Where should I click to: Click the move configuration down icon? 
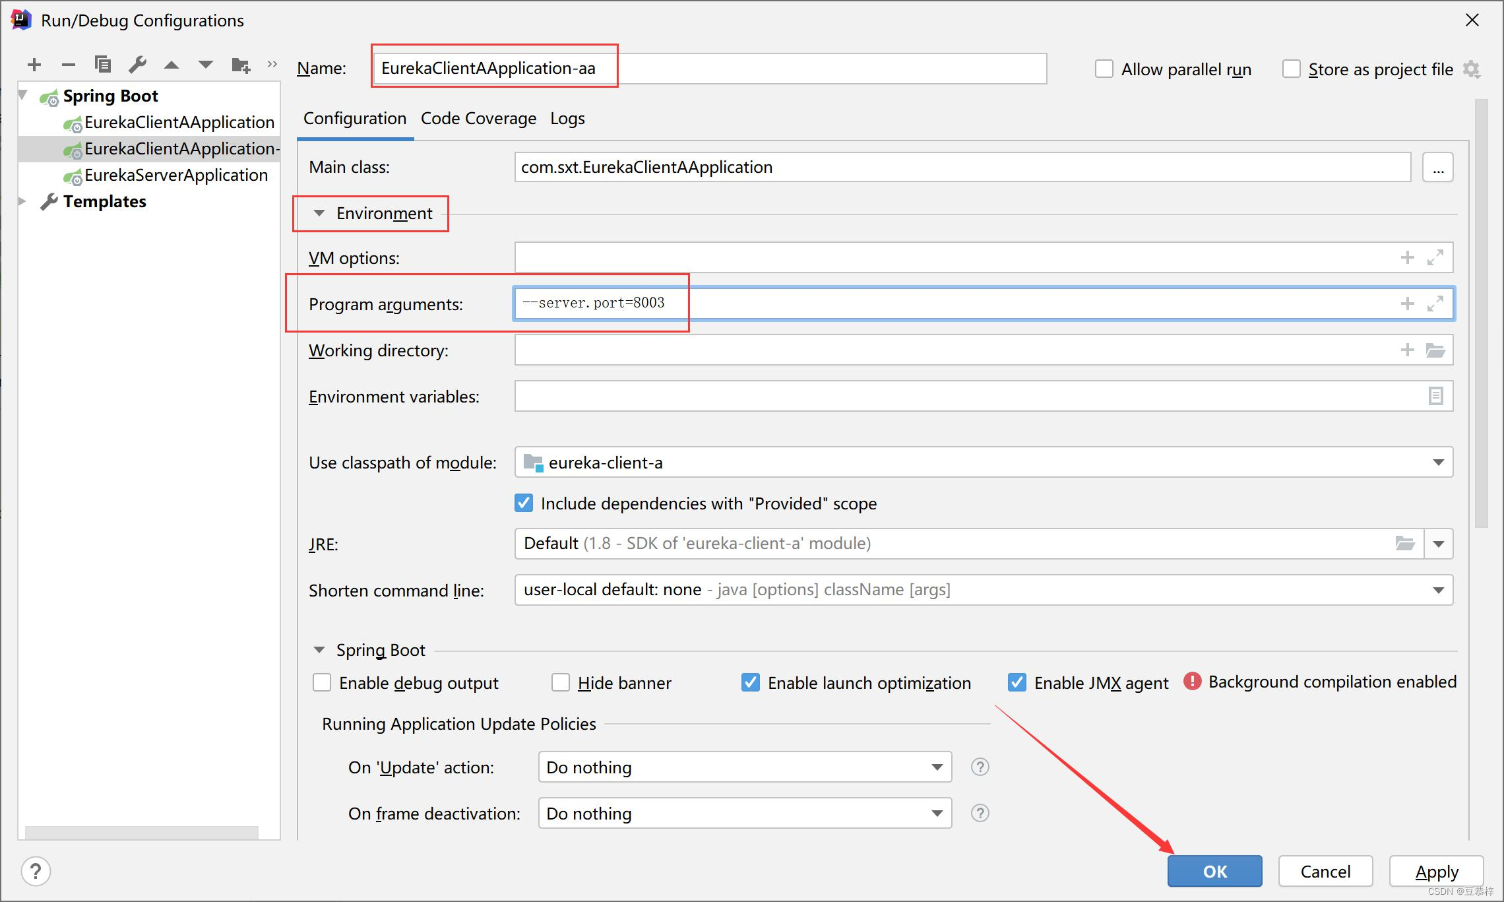tap(206, 65)
